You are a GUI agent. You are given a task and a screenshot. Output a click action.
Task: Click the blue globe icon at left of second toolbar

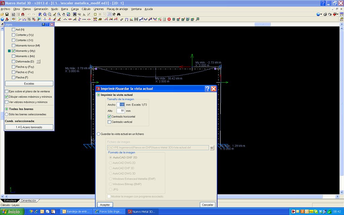2,19
